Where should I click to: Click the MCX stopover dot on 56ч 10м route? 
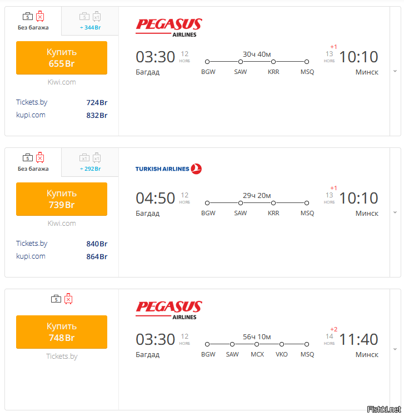(x=257, y=344)
